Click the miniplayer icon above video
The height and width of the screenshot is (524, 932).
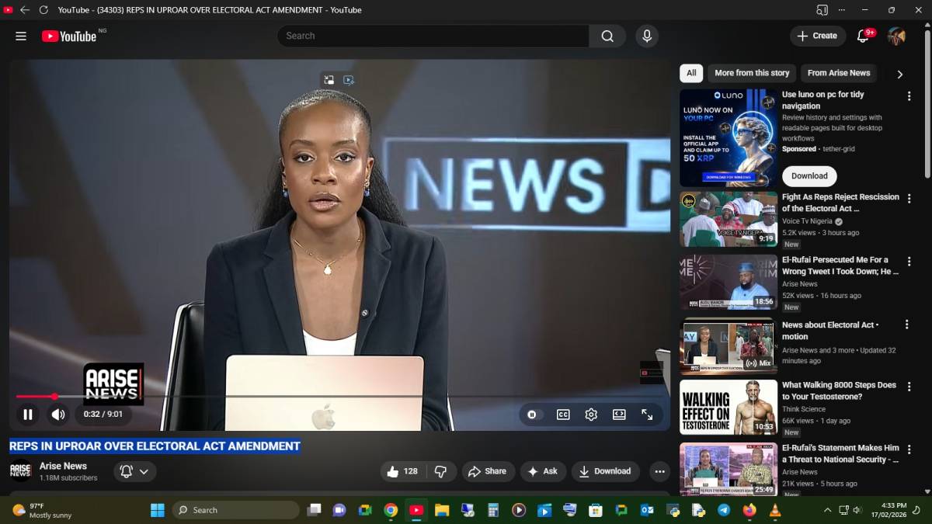pos(329,79)
